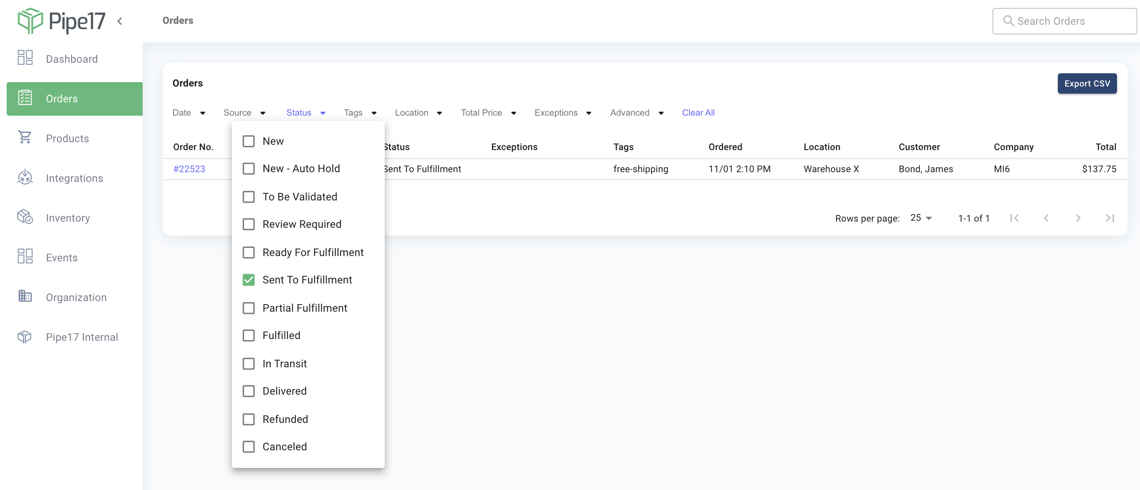The width and height of the screenshot is (1140, 490).
Task: Check the New status checkbox
Action: pos(249,141)
